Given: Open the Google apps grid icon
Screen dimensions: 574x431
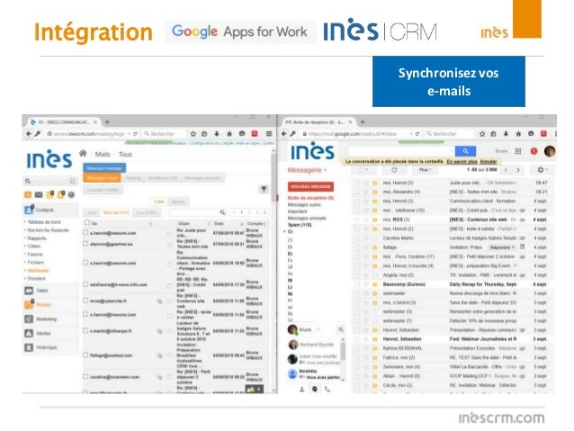Looking at the screenshot, I should (x=518, y=151).
